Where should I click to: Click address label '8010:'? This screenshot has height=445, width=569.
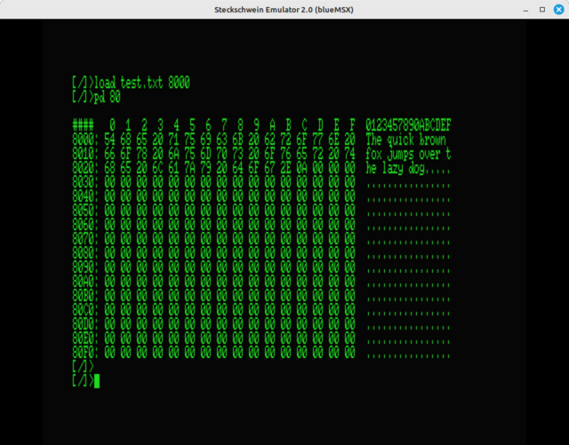pyautogui.click(x=85, y=154)
